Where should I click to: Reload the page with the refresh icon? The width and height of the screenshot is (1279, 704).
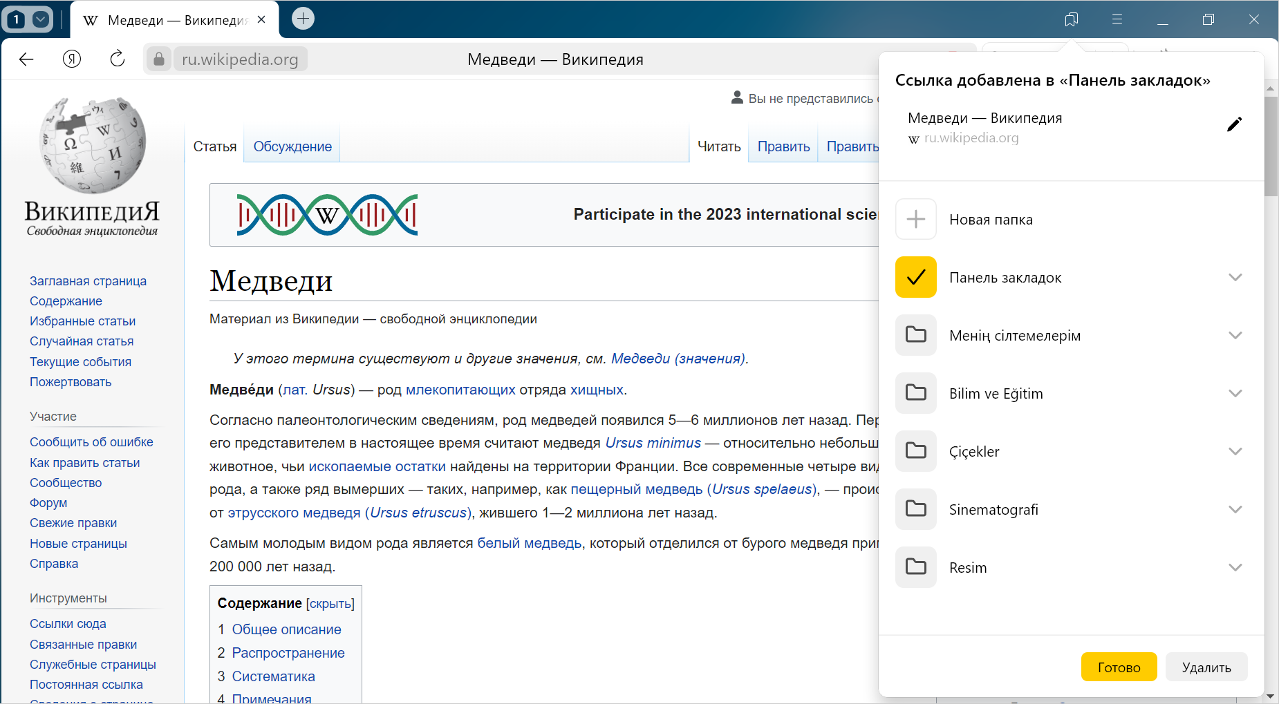click(118, 59)
